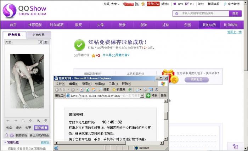Image resolution: width=248 pixels, height=151 pixels.
Task: Switch to 时尚形象 tab
Action: pos(39,35)
